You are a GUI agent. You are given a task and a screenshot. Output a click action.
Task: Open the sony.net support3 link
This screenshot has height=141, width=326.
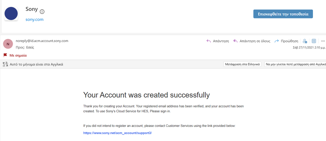[117, 133]
